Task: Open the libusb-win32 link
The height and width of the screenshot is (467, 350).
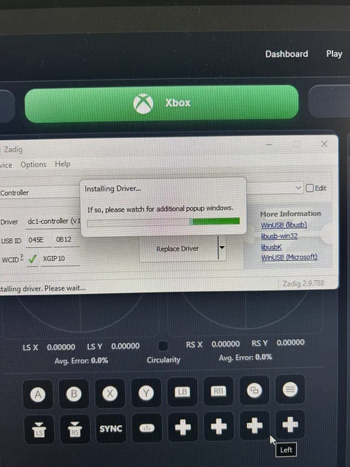Action: (x=279, y=236)
